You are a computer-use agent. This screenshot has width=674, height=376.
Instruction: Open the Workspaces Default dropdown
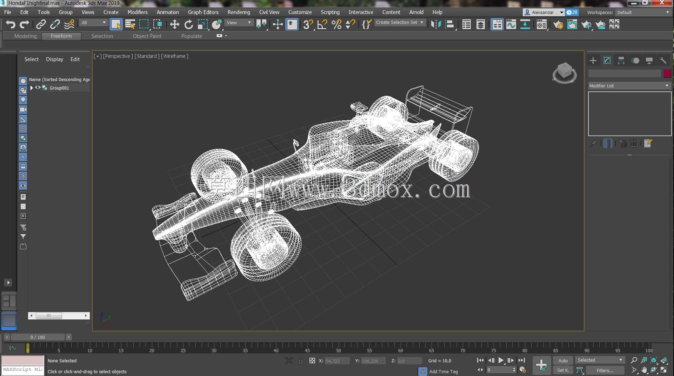point(643,12)
